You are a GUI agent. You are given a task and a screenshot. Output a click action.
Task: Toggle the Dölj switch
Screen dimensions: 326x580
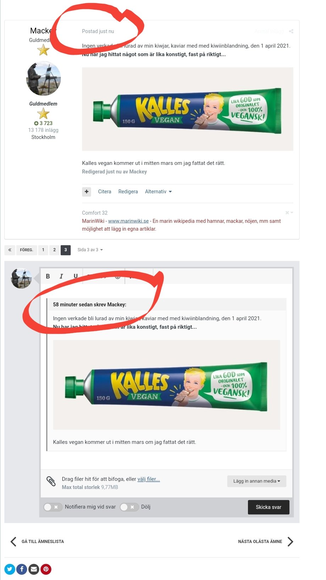click(x=129, y=507)
